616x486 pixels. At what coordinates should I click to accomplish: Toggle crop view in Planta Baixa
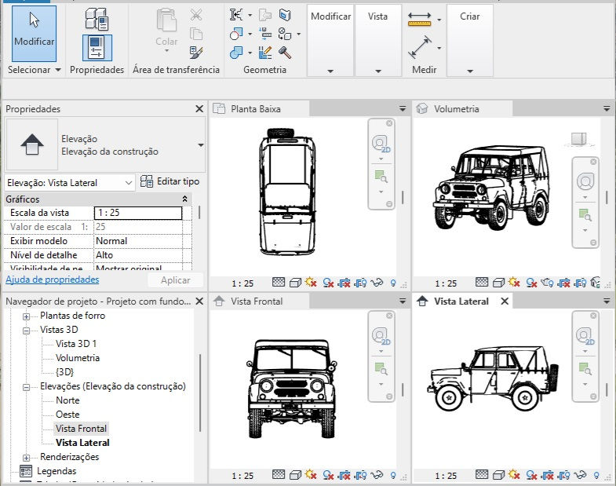click(344, 283)
